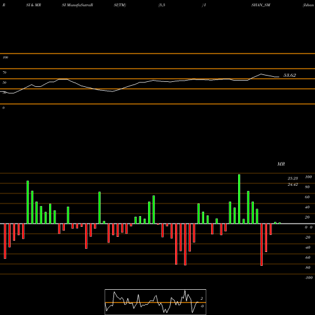Click the 50 level label on the RSI axis
Screen dimensions: 315x315
4,83
